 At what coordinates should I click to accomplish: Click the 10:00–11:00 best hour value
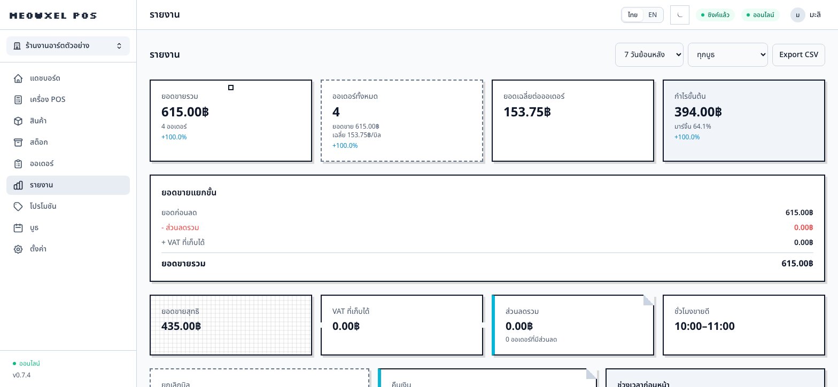[x=704, y=326]
